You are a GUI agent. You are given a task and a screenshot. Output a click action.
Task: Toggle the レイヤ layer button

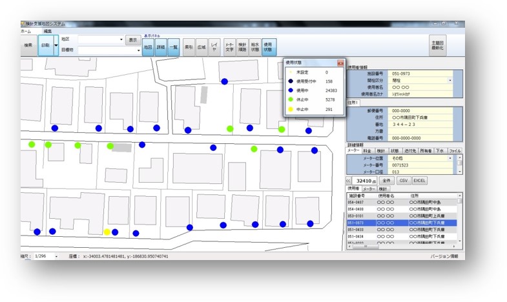[x=214, y=47]
